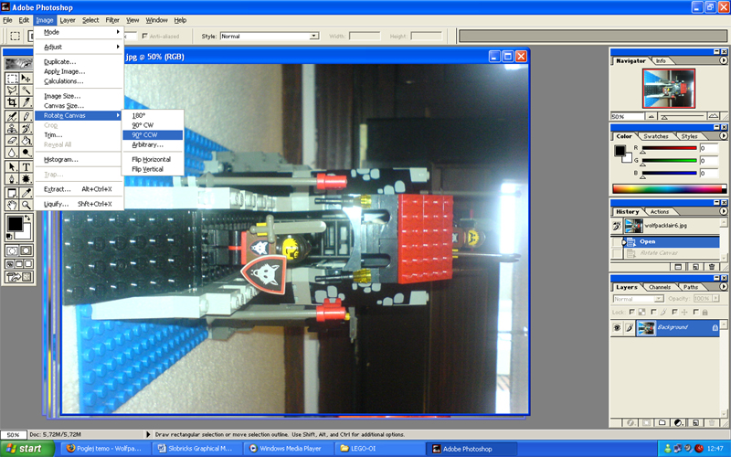Choose 90° CCW rotation
This screenshot has height=457, width=731.
click(x=153, y=134)
